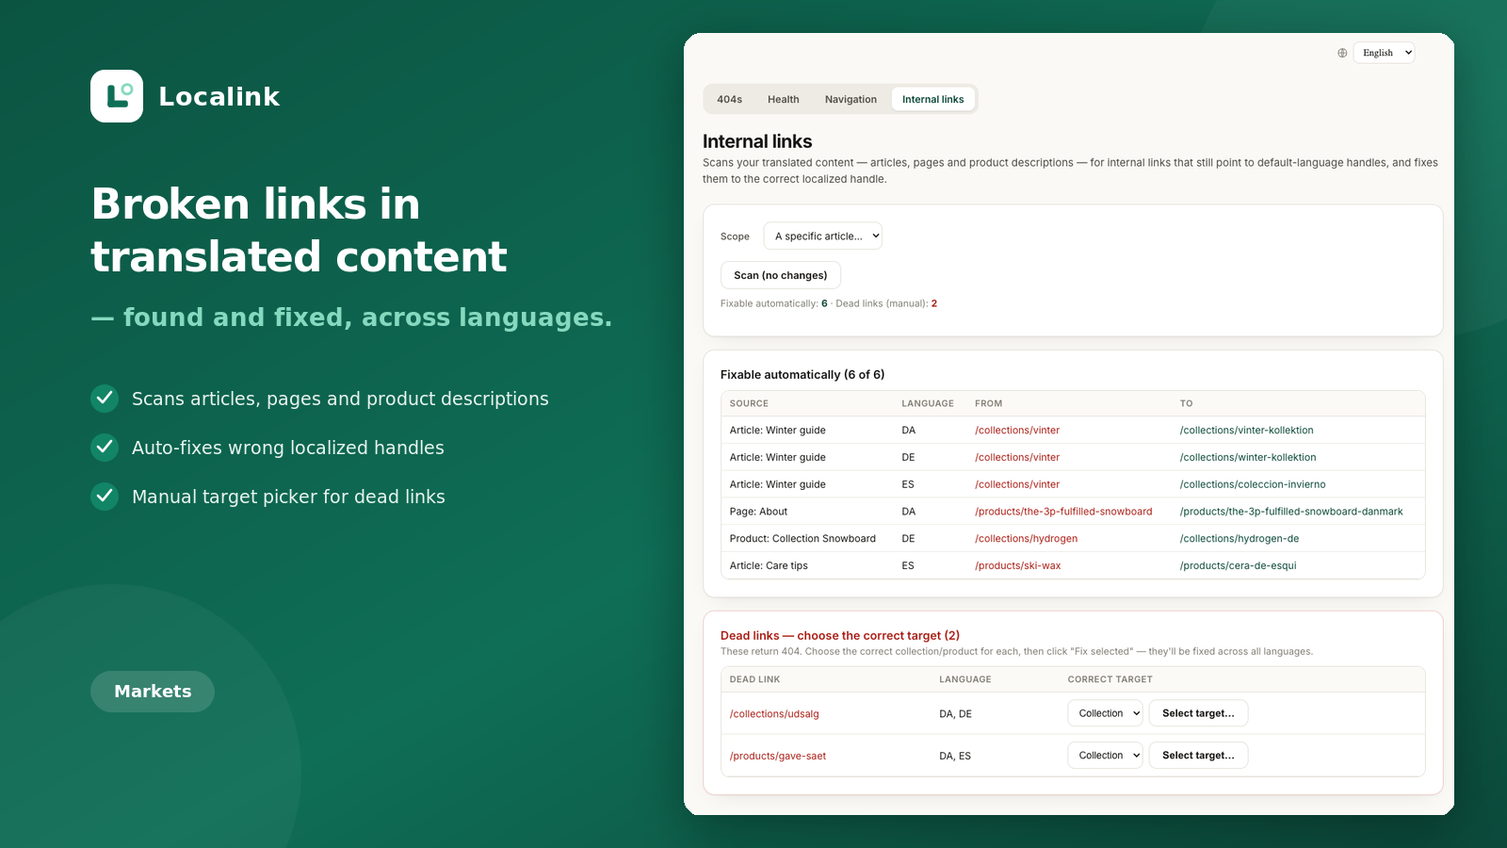Click /collections/vinter in the DA Winter guide row
1507x848 pixels.
tap(1017, 431)
